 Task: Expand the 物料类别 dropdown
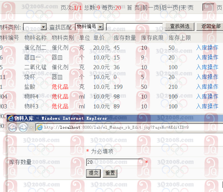44,27
